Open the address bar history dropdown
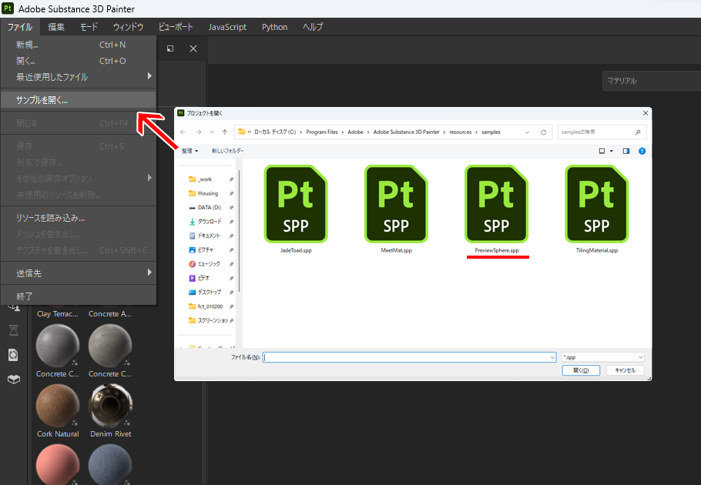Image resolution: width=701 pixels, height=485 pixels. point(527,132)
